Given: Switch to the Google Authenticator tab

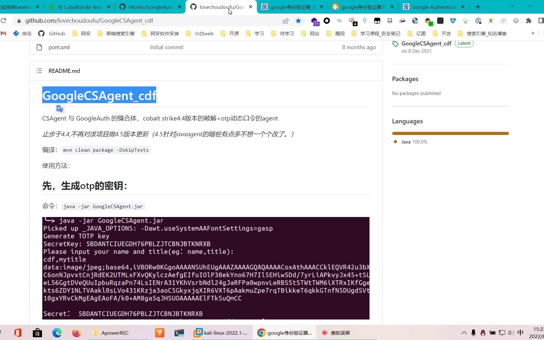Looking at the screenshot, I should 434,7.
